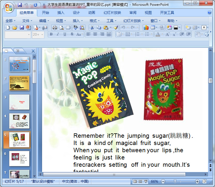
Task: Open print preview with magnifier page icon
Action: click(62, 28)
